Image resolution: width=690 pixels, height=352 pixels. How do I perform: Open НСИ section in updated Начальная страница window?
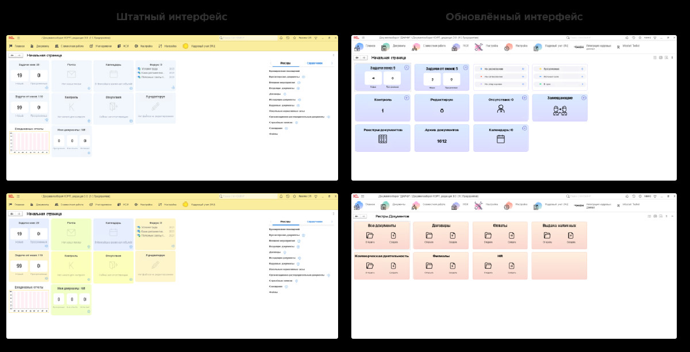tap(461, 45)
